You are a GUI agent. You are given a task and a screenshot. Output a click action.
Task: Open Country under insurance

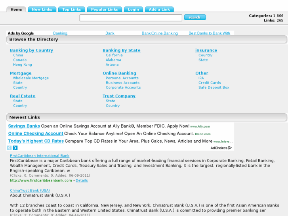tap(205, 55)
